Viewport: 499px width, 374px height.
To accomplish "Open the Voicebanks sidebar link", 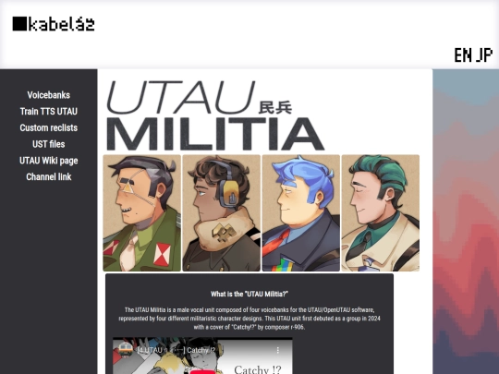I will click(x=48, y=95).
